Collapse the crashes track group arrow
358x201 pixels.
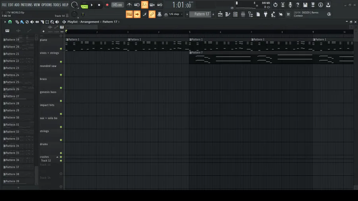pos(57,157)
